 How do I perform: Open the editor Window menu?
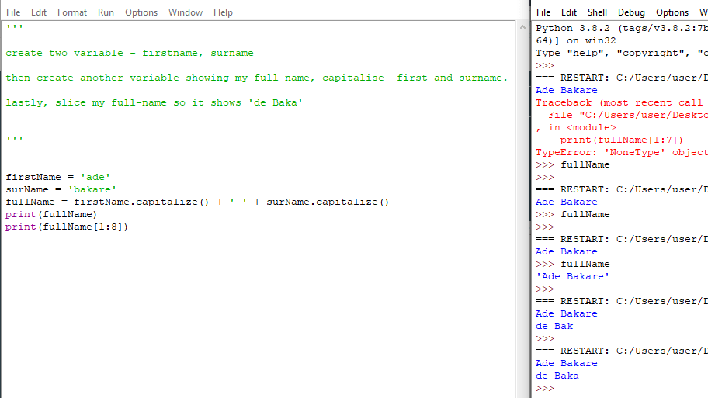(186, 12)
